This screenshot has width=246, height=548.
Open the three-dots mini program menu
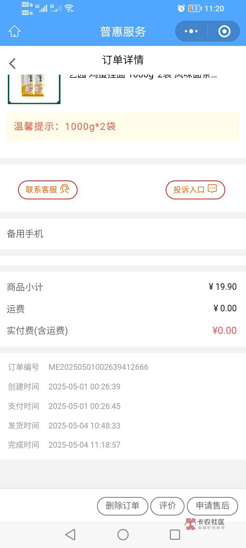191,31
